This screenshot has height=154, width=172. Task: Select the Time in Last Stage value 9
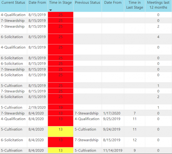[135, 150]
